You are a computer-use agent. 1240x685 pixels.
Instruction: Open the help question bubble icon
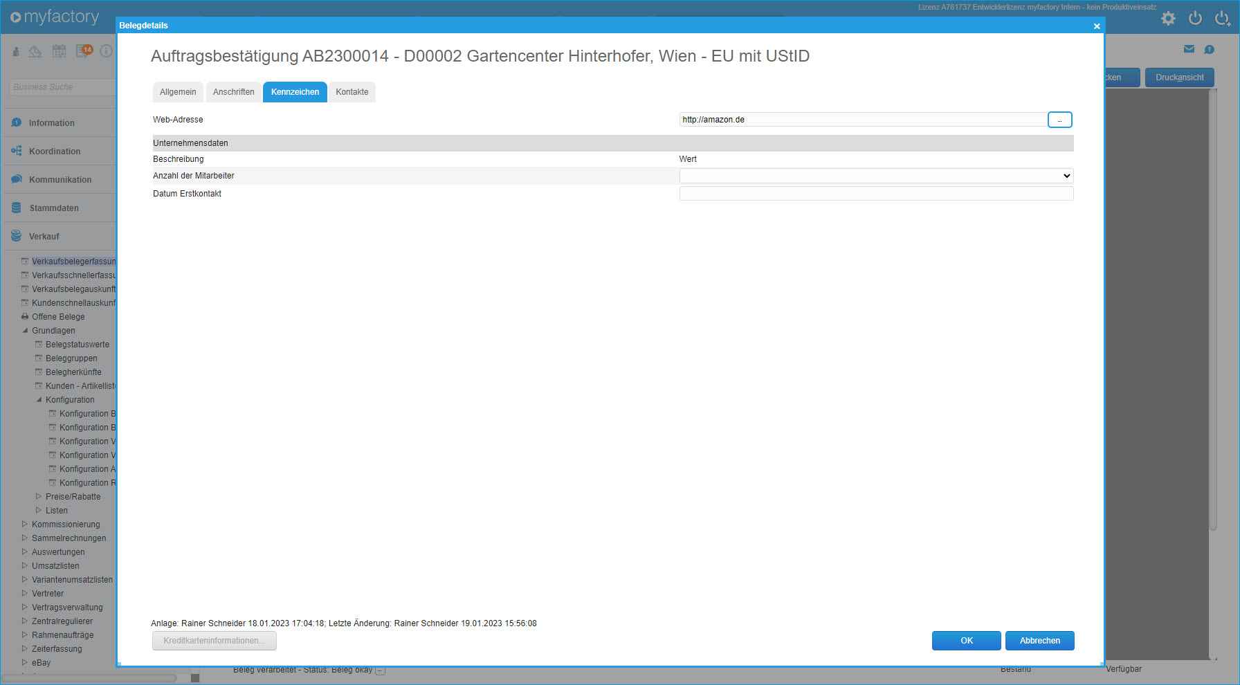tap(1210, 49)
